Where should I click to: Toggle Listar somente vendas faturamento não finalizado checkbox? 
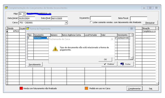pyautogui.click(x=91, y=22)
